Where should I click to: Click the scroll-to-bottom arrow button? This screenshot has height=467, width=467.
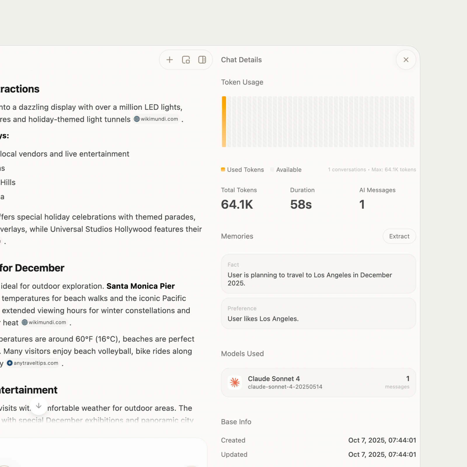[39, 406]
